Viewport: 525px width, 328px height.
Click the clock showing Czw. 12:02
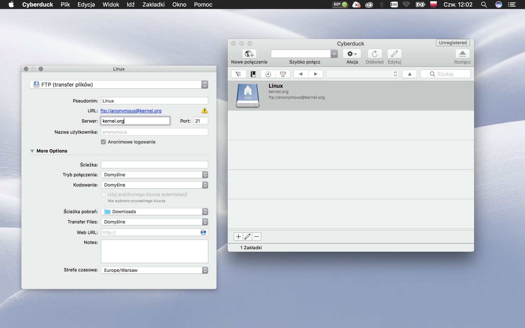tap(458, 5)
